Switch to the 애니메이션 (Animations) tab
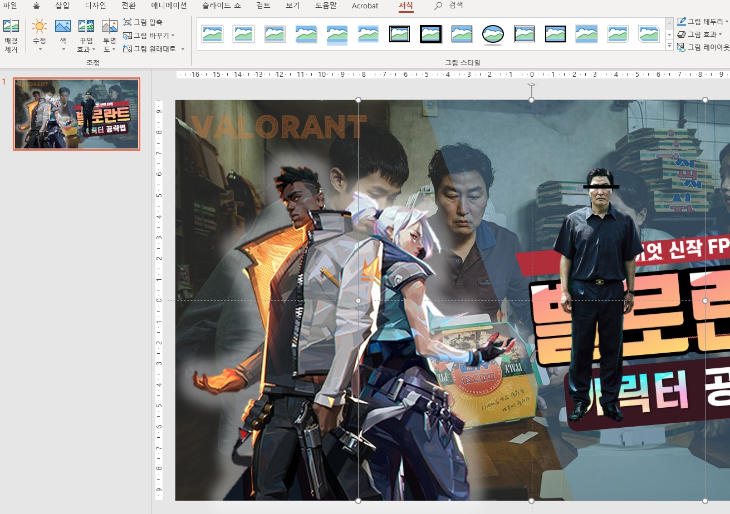 (x=169, y=6)
